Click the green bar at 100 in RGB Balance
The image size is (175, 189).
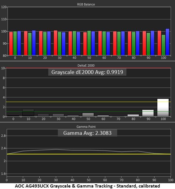click(x=163, y=45)
